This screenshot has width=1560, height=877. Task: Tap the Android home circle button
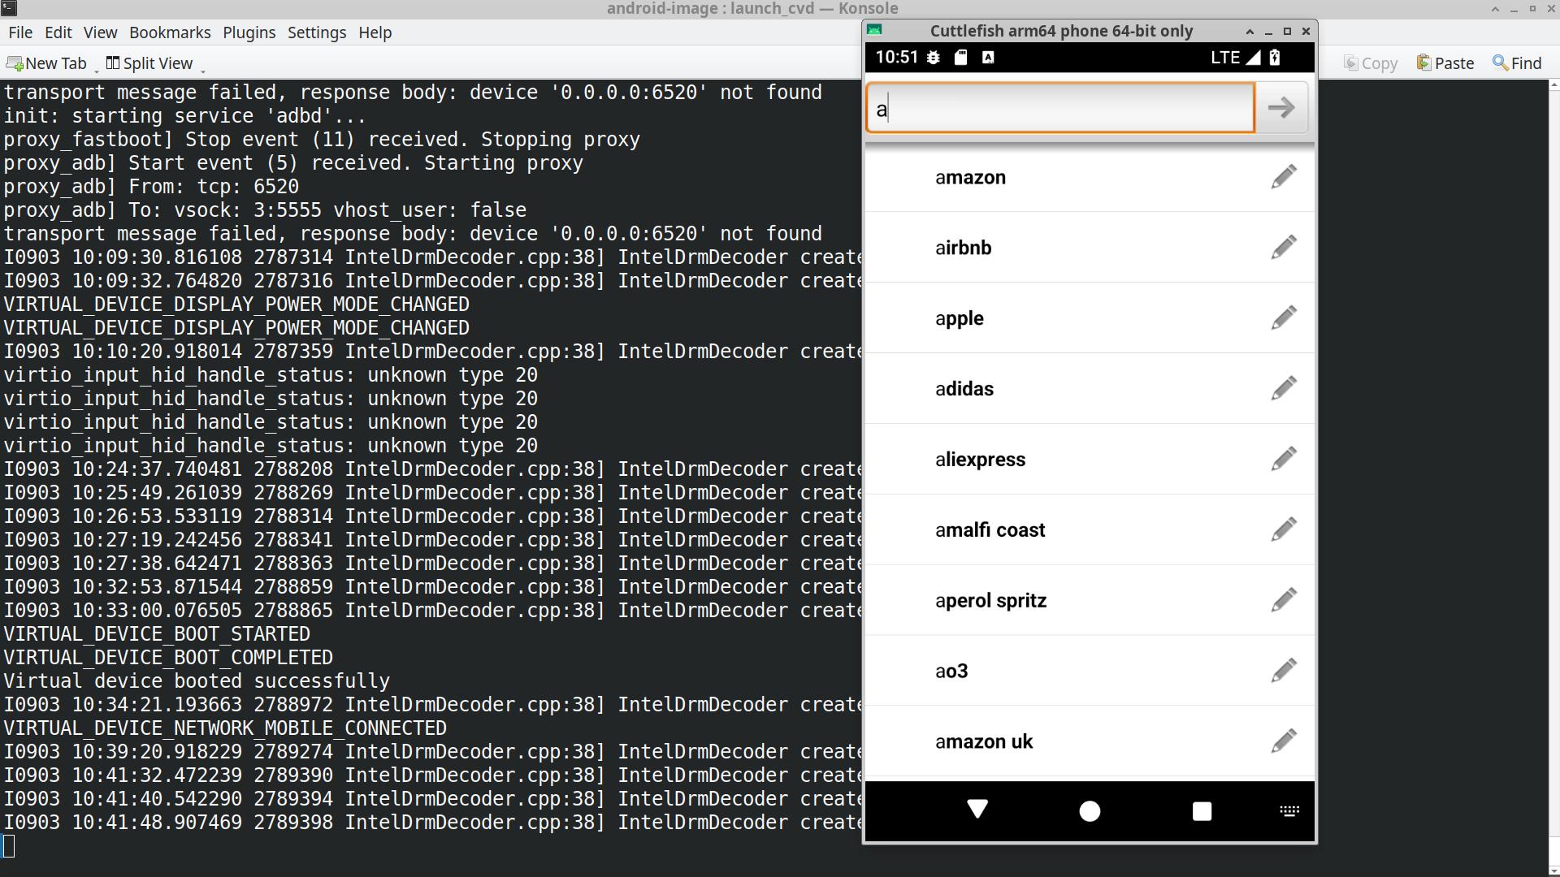pyautogui.click(x=1090, y=810)
